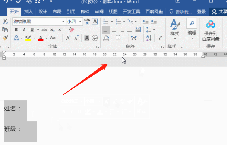Toggle Italic formatting

pyautogui.click(x=24, y=30)
